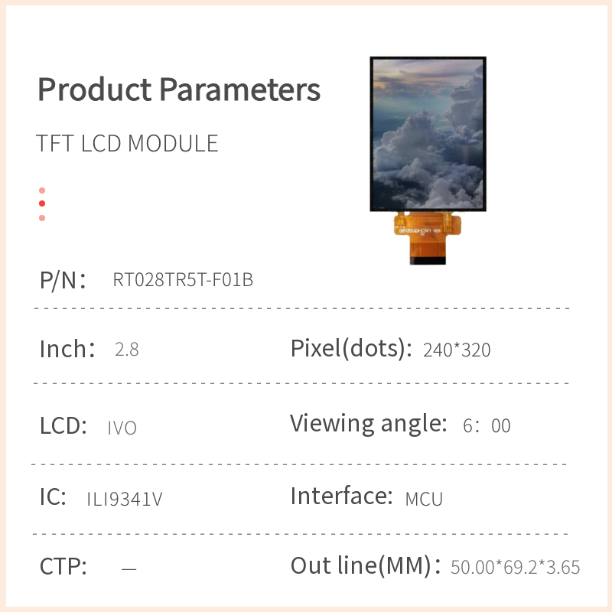Click the LCD brand value IVO
Image resolution: width=612 pixels, height=612 pixels.
tap(122, 428)
